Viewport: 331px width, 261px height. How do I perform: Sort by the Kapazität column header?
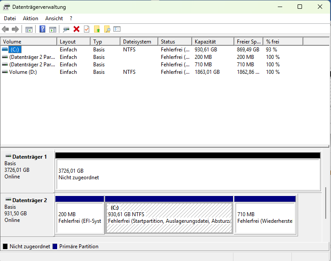[213, 42]
